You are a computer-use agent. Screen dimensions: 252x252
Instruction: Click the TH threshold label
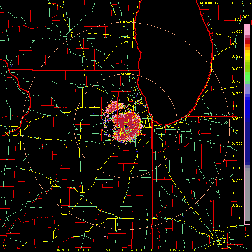[241, 218]
